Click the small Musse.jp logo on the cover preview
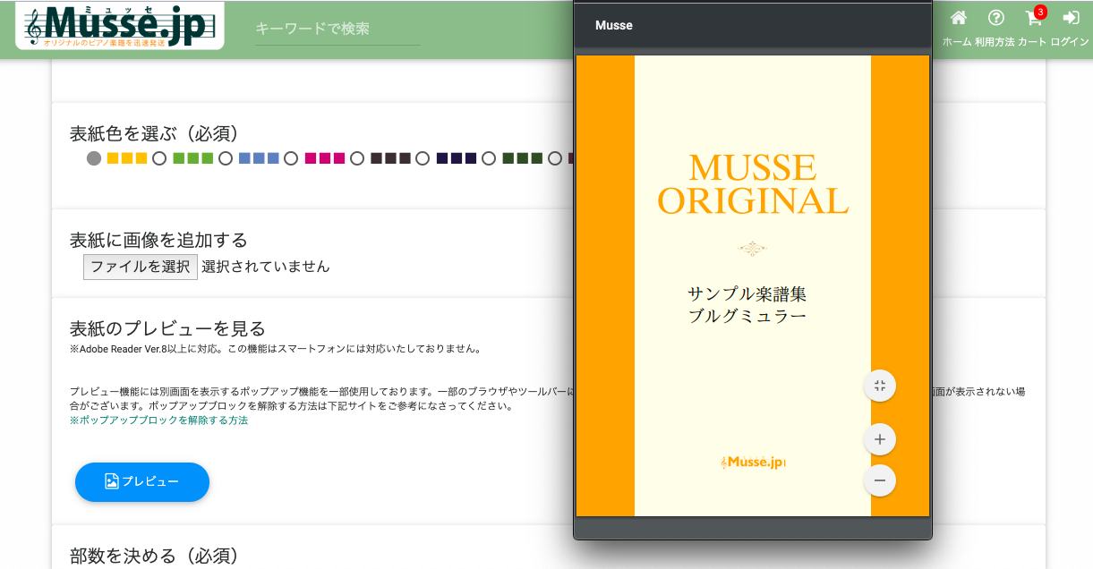 [753, 463]
